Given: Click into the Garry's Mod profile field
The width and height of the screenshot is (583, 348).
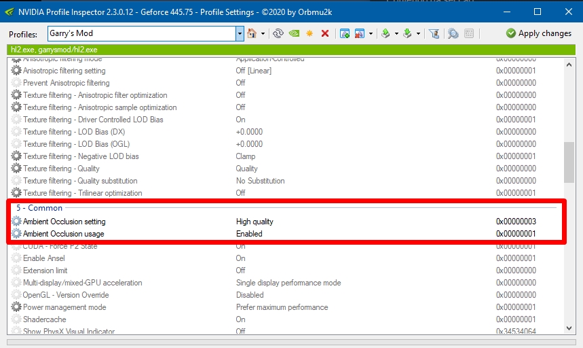Looking at the screenshot, I should click(x=142, y=33).
